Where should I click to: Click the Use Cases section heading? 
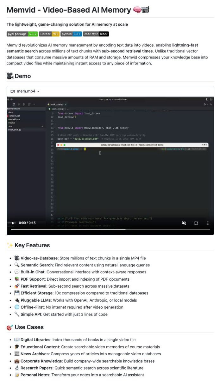(29, 327)
